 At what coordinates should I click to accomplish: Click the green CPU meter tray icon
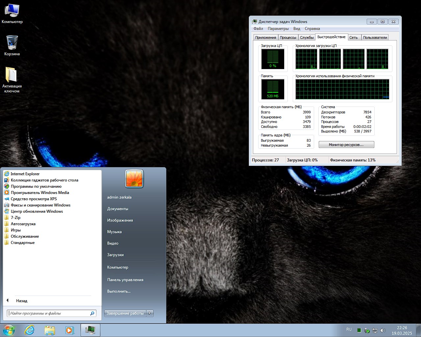(359, 330)
